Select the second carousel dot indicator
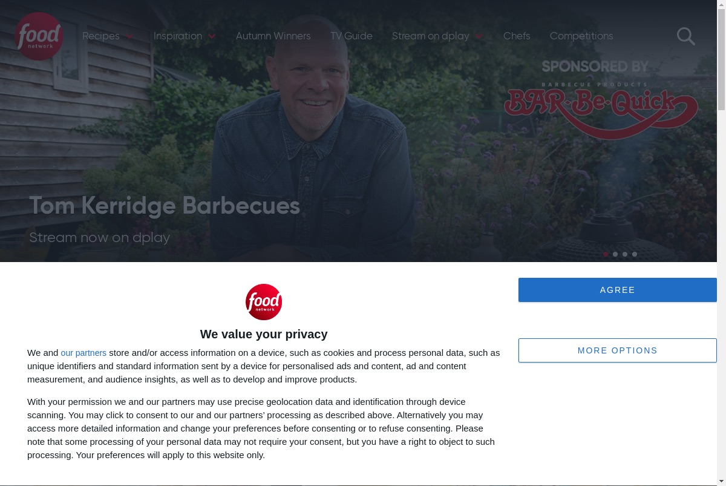 tap(615, 254)
